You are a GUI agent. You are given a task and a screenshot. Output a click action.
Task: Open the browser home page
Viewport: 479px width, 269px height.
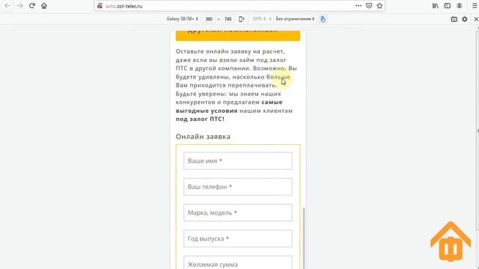(x=44, y=6)
